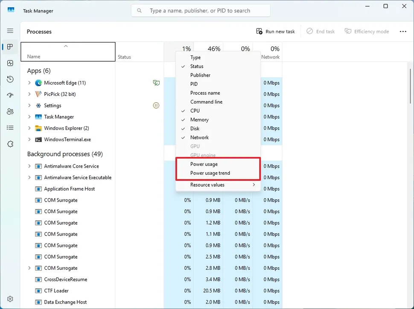Enable the Power usage column

coord(204,164)
